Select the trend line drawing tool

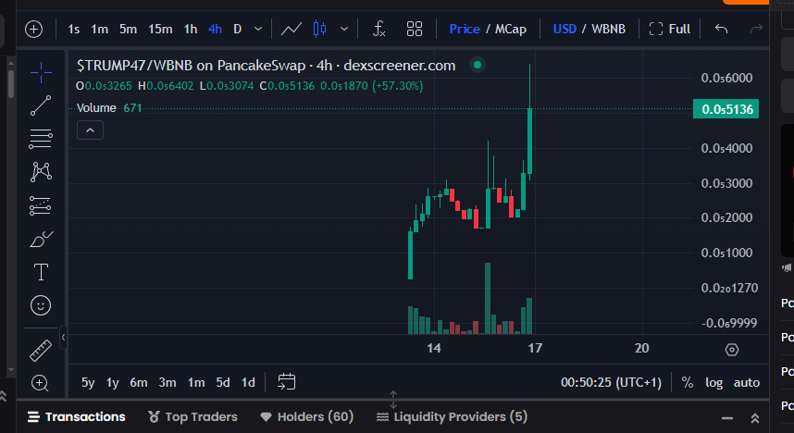[x=41, y=105]
